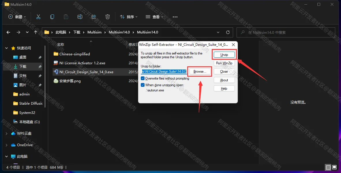Click the Rename icon in toolbar
Image resolution: width=341 pixels, height=173 pixels.
click(80, 17)
